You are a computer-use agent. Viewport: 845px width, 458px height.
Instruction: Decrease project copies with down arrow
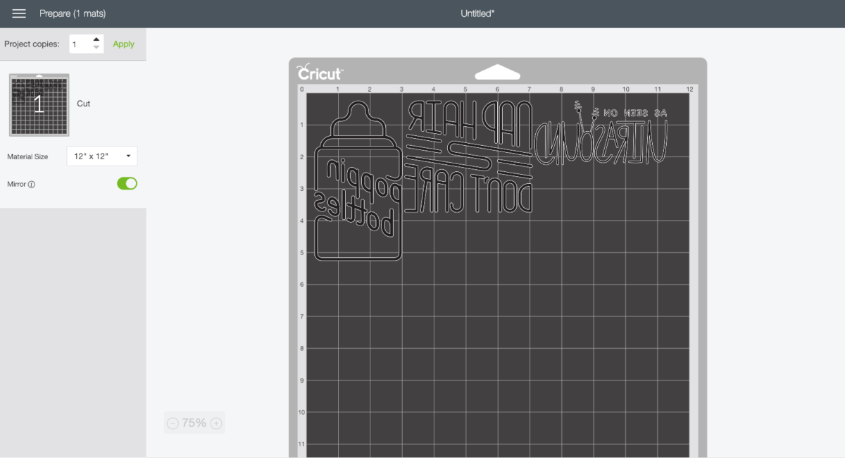96,48
